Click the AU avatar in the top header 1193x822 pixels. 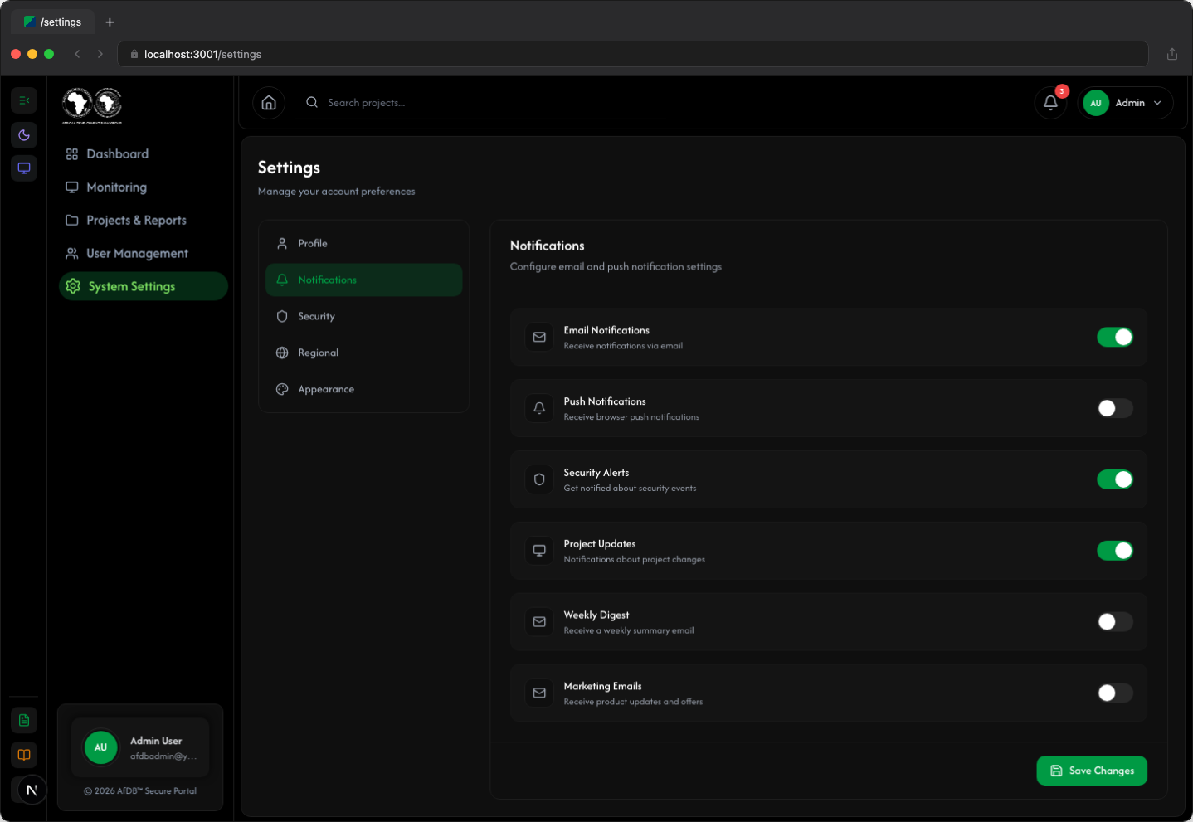(1096, 103)
